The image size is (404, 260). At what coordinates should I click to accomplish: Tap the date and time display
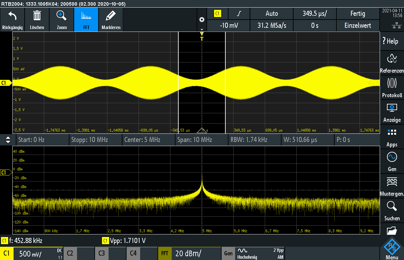tap(392, 13)
